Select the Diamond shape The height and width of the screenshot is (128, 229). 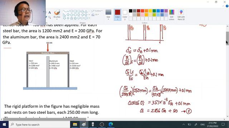pos(68,15)
